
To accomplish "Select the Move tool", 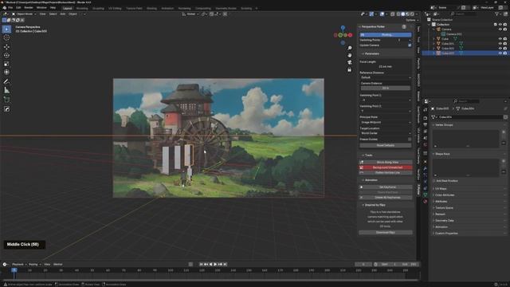I will pyautogui.click(x=6, y=47).
